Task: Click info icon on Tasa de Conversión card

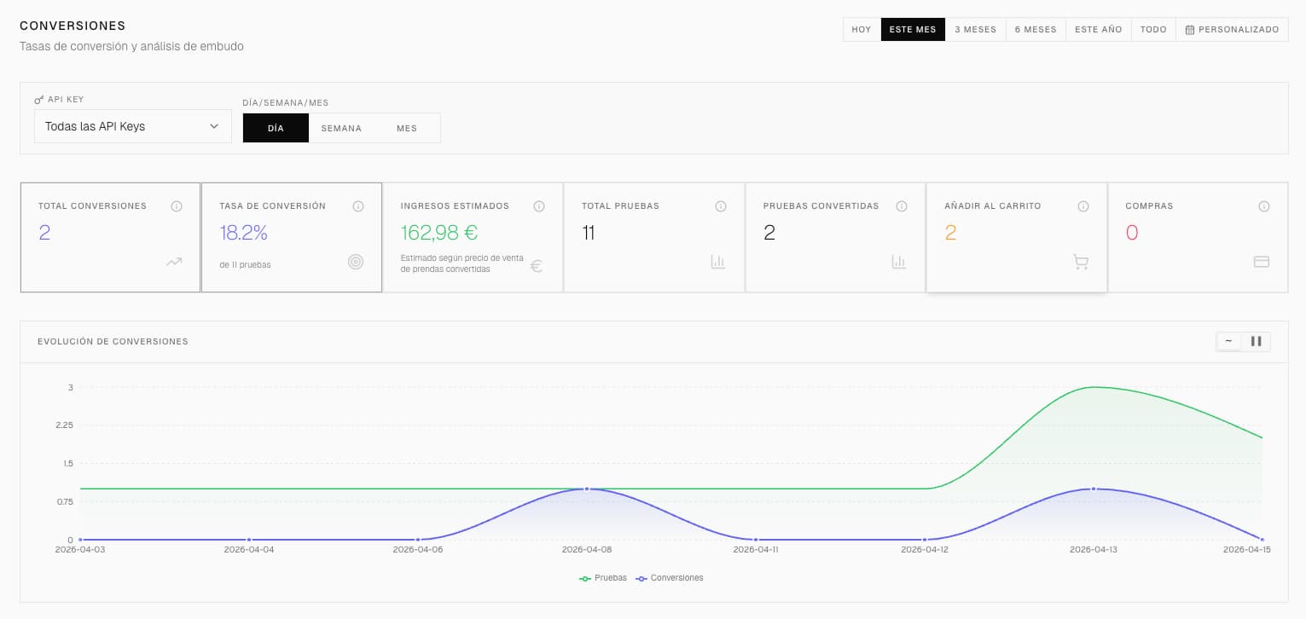Action: click(358, 206)
